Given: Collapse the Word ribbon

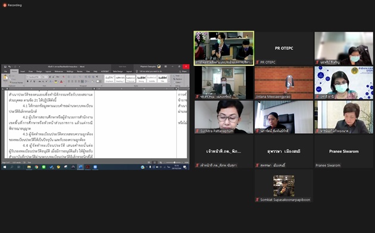Looking at the screenshot, I should click(187, 86).
